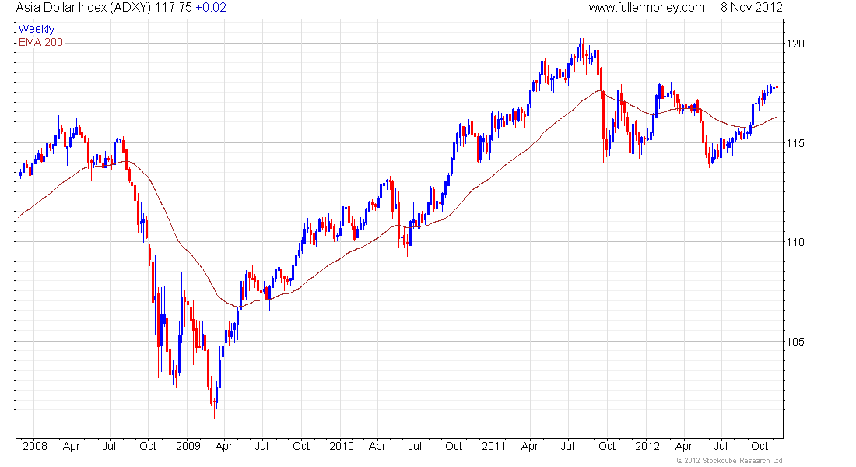Viewport: 856px width, 467px height.
Task: Click the 120 price axis label
Action: click(795, 44)
